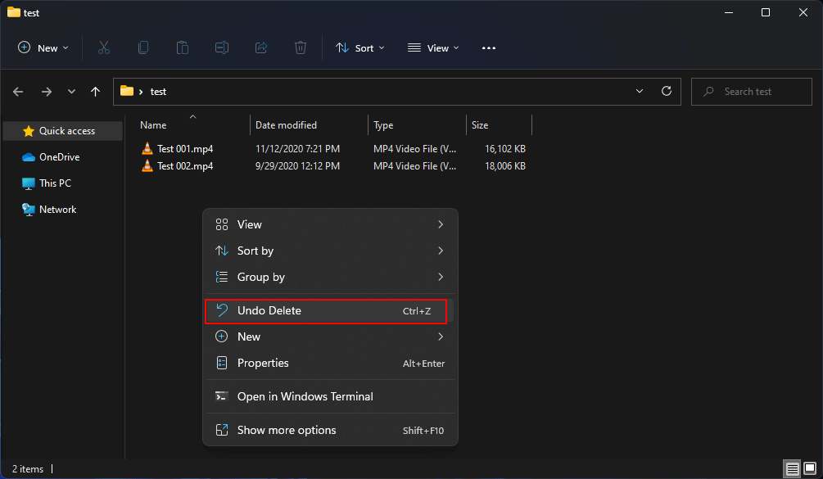Copy files using the Copy icon
Screen dimensions: 823x479
point(142,47)
